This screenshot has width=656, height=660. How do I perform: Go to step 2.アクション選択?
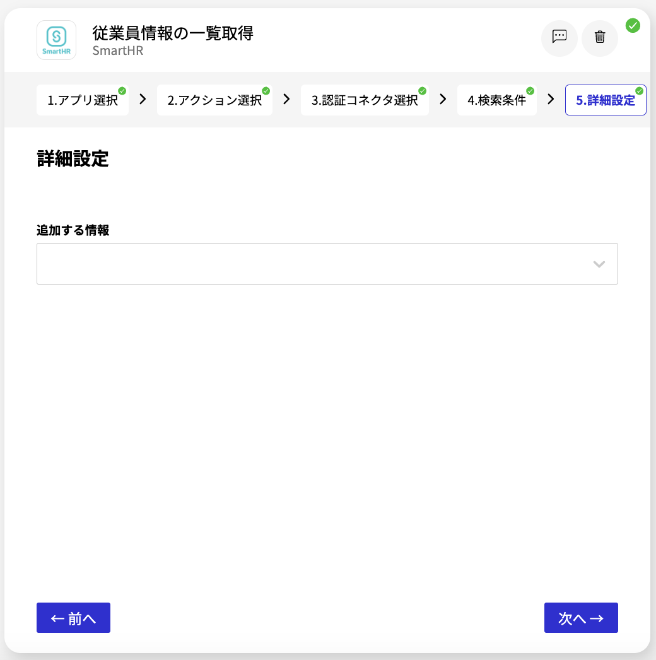click(214, 100)
